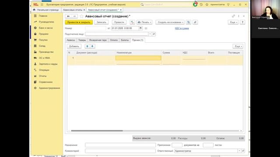Open the 1C main menu hamburger icon
Viewport: 280px width, 157px height.
tap(42, 4)
